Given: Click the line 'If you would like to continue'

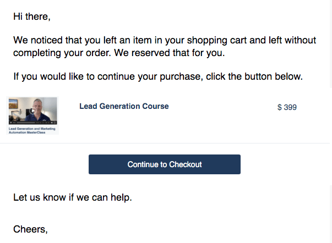Looking at the screenshot, I should coord(158,76).
